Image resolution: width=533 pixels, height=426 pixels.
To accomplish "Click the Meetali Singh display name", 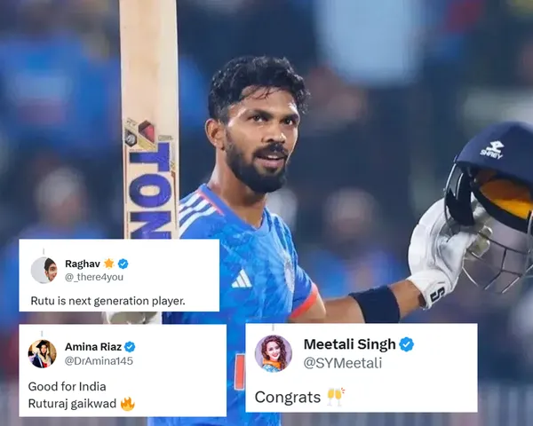I will point(349,344).
